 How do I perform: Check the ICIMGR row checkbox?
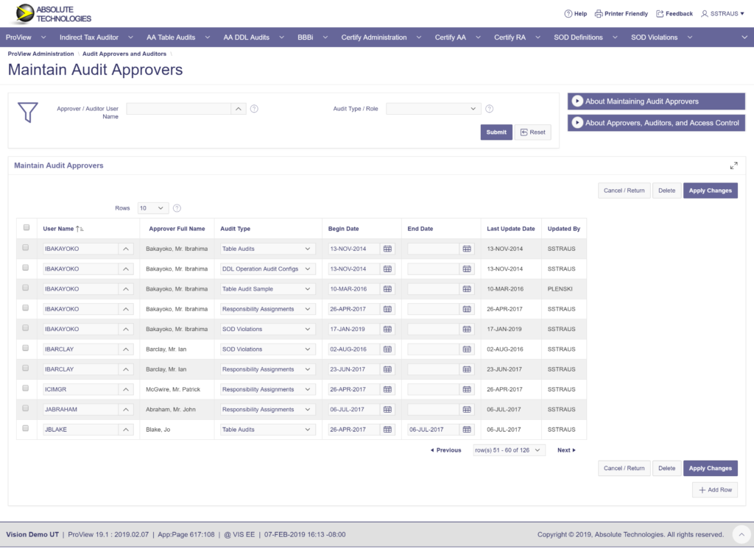click(26, 388)
